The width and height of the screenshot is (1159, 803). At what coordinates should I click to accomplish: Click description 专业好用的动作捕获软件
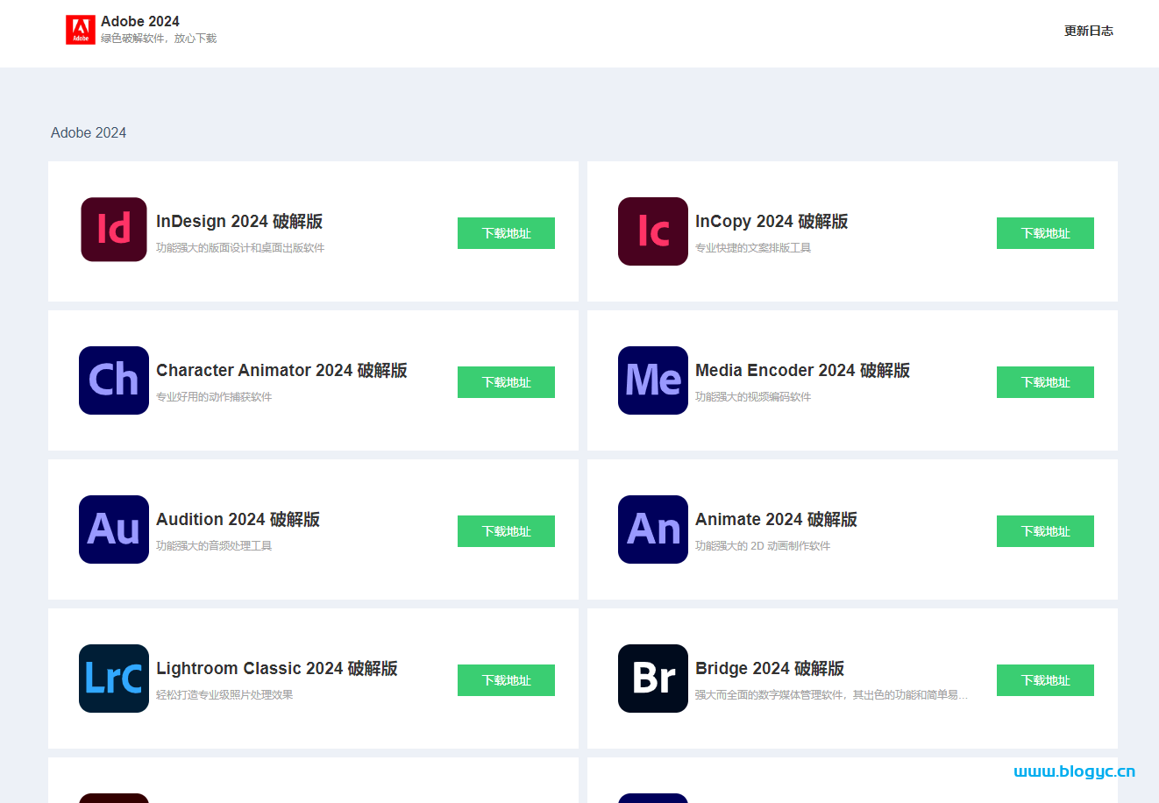[214, 397]
